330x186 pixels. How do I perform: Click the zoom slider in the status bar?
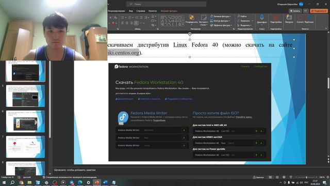306,177
